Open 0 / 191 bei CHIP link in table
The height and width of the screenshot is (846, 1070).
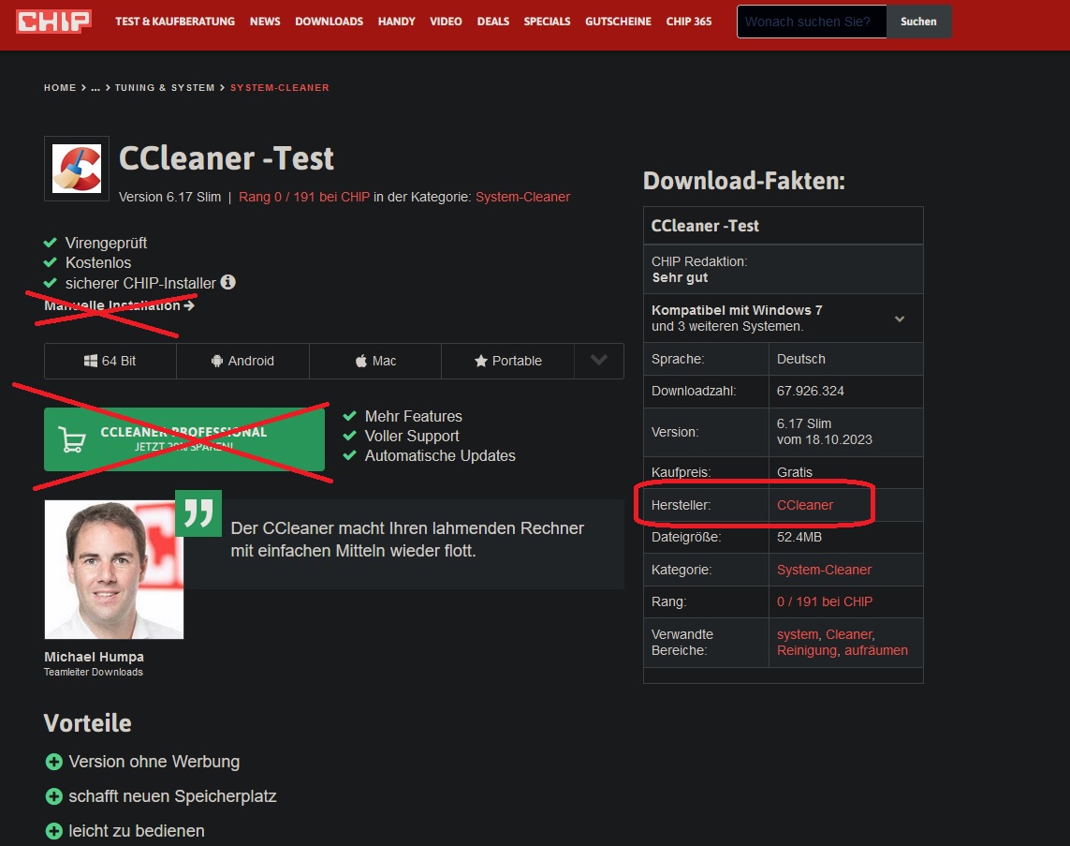coord(825,601)
